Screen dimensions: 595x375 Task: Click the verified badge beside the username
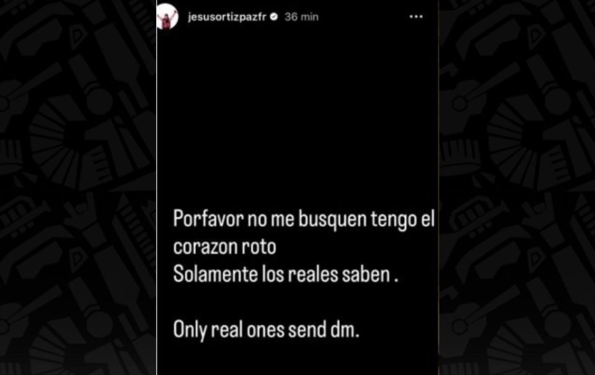click(x=274, y=17)
